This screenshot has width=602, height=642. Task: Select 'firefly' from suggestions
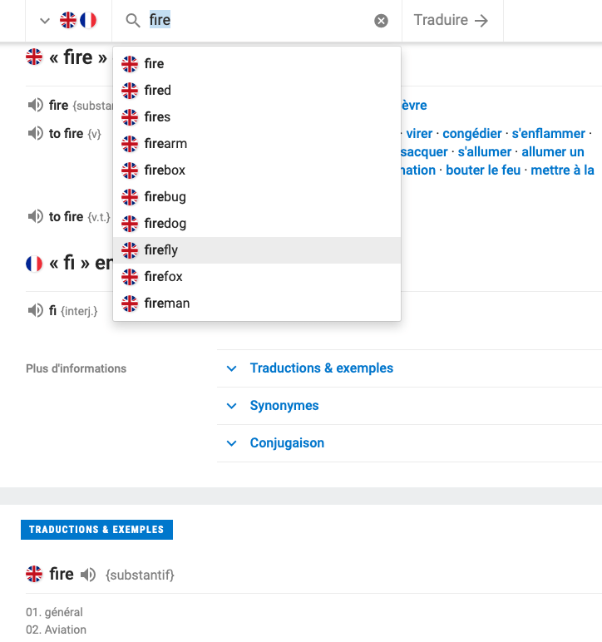click(x=161, y=250)
